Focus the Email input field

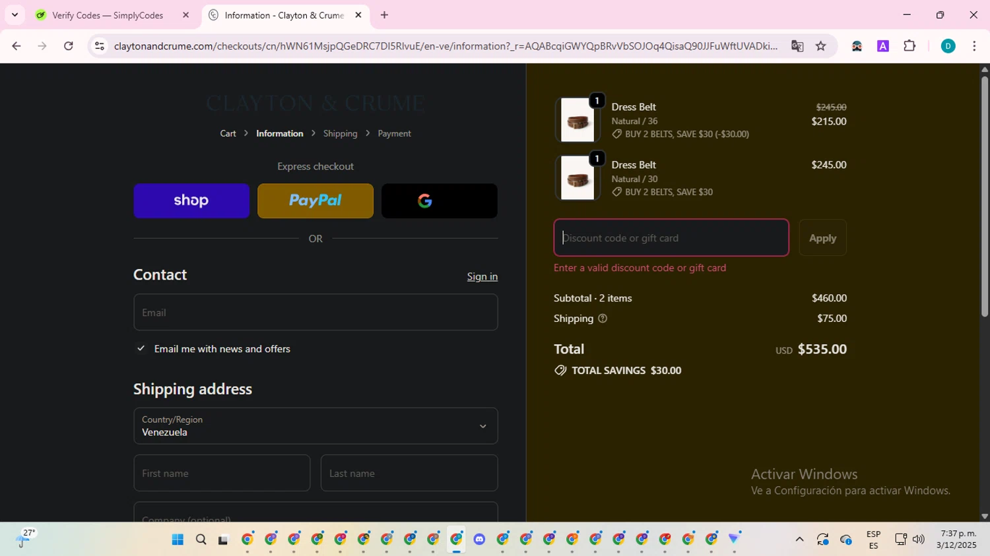(x=315, y=312)
